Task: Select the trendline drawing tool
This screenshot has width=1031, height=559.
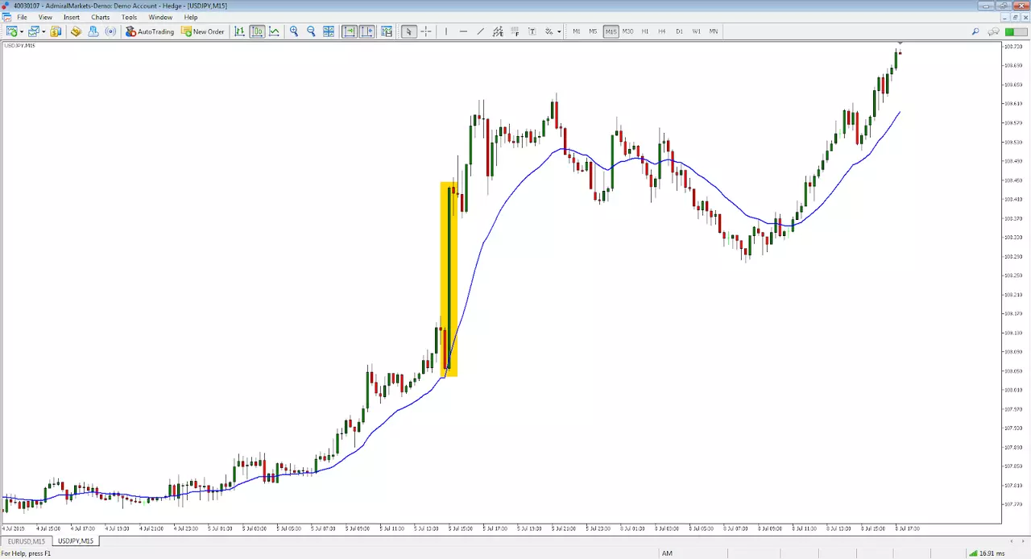Action: (481, 31)
